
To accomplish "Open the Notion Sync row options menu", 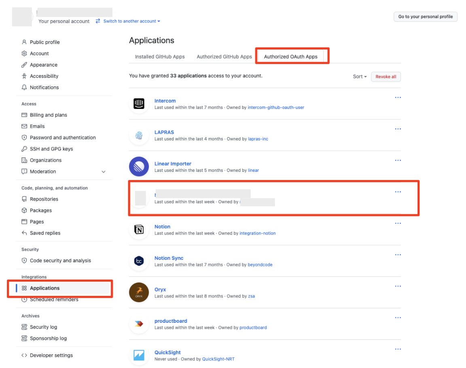I will pos(398,255).
